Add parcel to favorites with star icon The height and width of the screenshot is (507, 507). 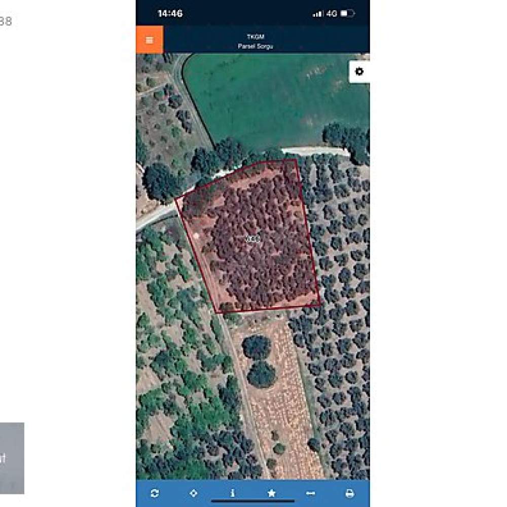pos(272,493)
